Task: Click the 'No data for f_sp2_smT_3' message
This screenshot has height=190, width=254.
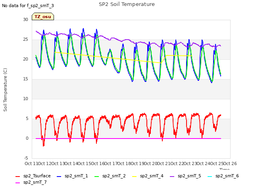Action: (28, 6)
